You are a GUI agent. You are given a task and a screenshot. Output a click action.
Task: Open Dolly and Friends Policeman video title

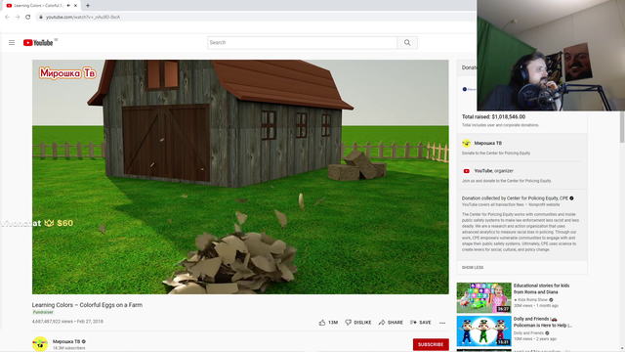543,322
